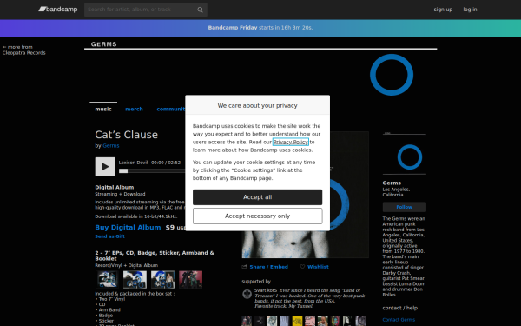Click the Wishlist heart icon

pos(302,267)
